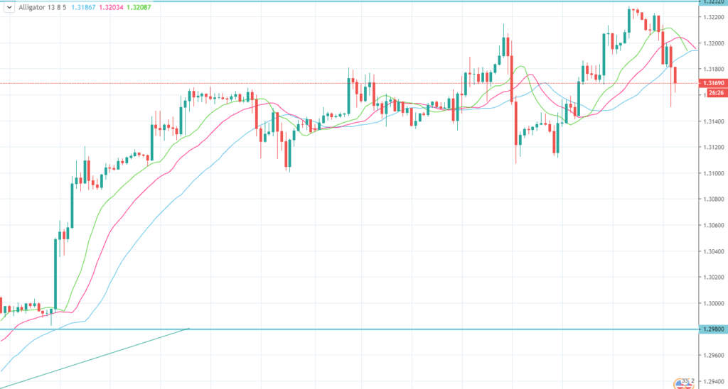Click the 1.32200 price scale tick
The width and height of the screenshot is (728, 389).
point(713,17)
